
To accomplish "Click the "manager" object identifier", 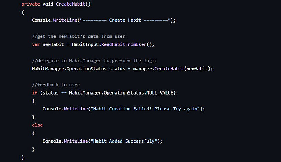I will [142, 69].
